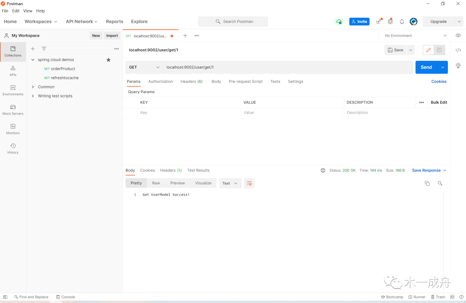The image size is (466, 303).
Task: Expand the Writing test scripts collection
Action: (33, 96)
